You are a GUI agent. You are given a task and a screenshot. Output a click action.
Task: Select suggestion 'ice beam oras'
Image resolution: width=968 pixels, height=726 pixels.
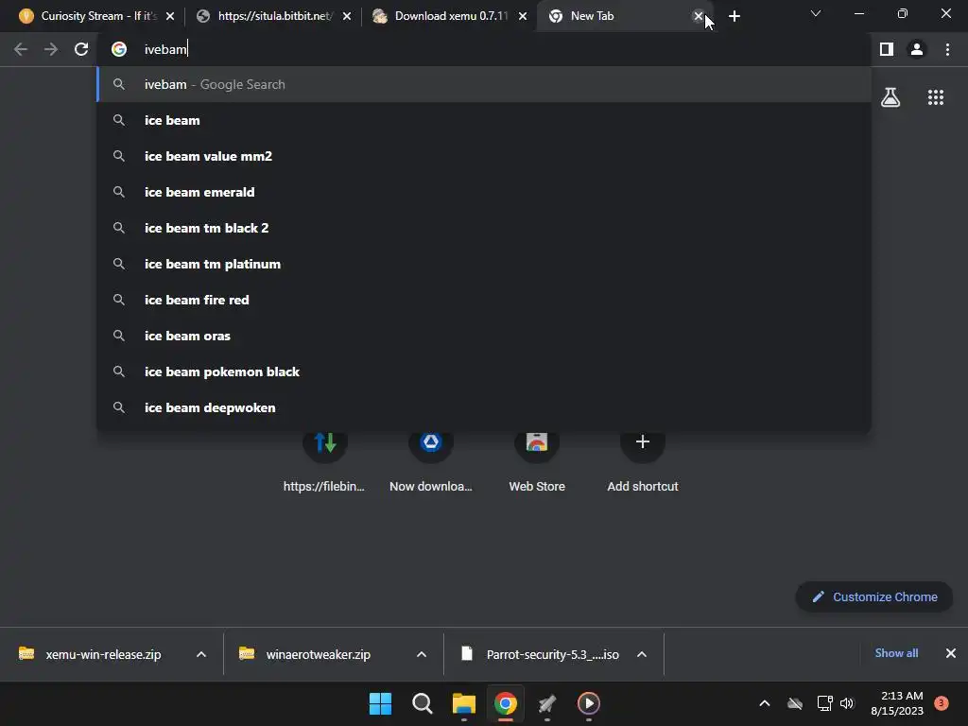(484, 336)
